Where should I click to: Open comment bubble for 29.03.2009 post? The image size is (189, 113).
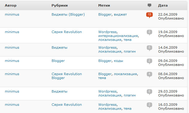(x=149, y=92)
